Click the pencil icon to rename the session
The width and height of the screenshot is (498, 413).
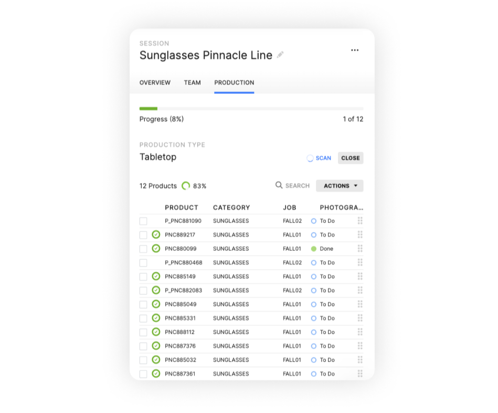281,55
